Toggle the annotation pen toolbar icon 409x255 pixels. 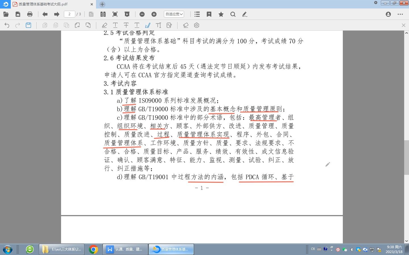pos(245,14)
